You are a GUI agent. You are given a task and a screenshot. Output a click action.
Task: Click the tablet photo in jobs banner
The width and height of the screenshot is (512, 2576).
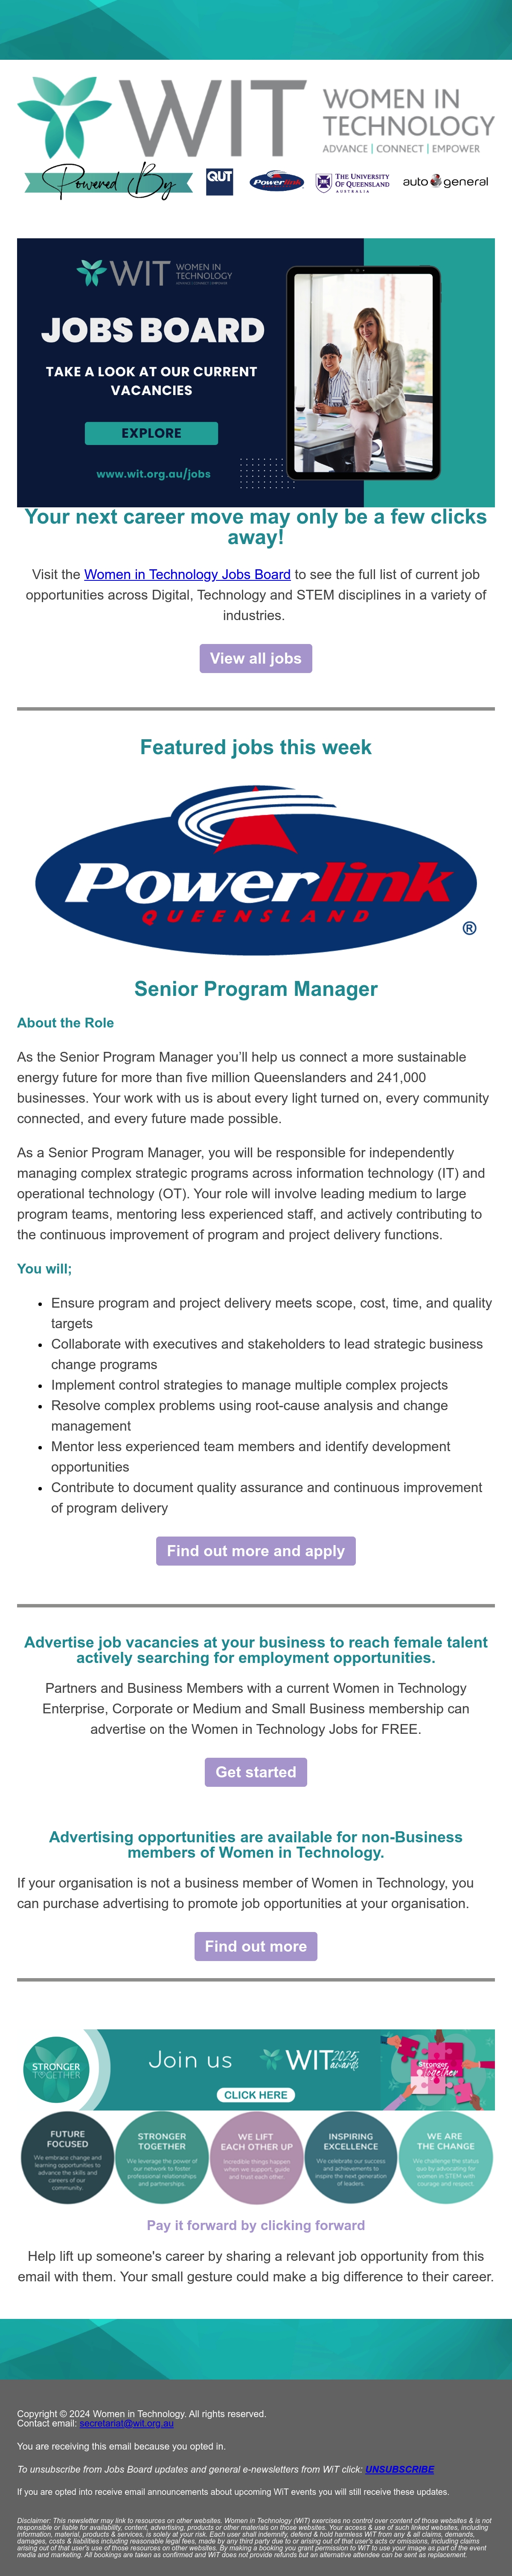364,373
